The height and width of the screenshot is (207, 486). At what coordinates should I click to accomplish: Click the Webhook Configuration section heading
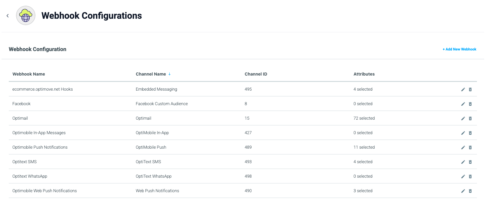[38, 49]
